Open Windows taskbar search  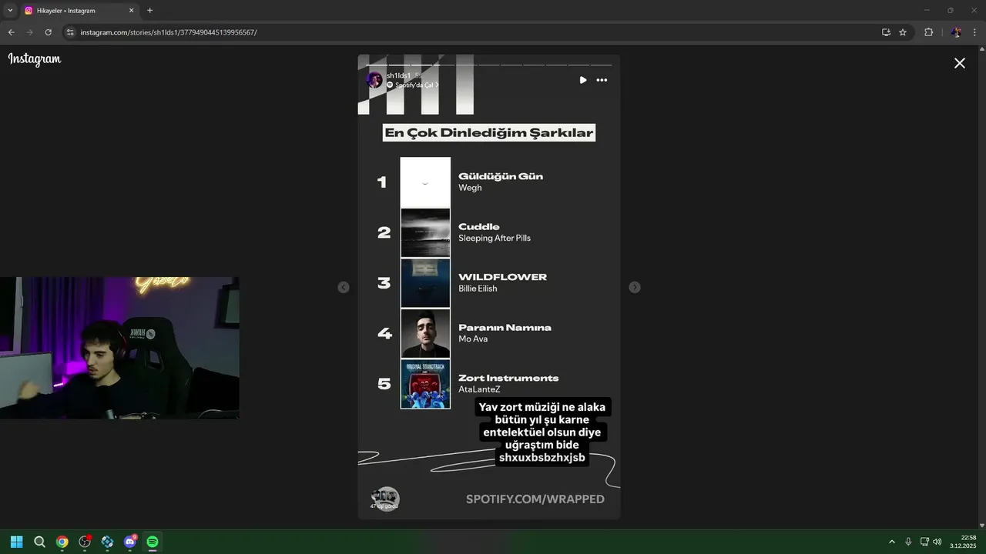[39, 542]
